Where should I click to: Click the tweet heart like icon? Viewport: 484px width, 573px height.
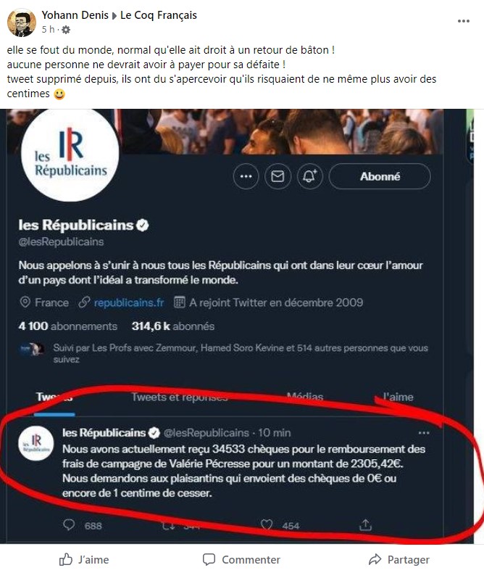point(267,525)
